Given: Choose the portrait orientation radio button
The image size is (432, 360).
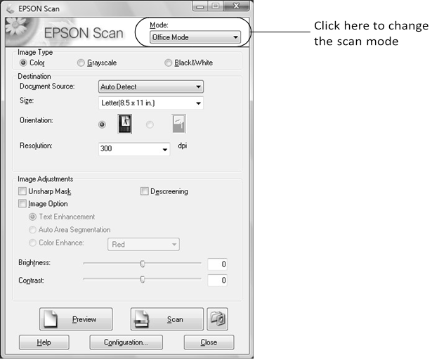Looking at the screenshot, I should 102,124.
